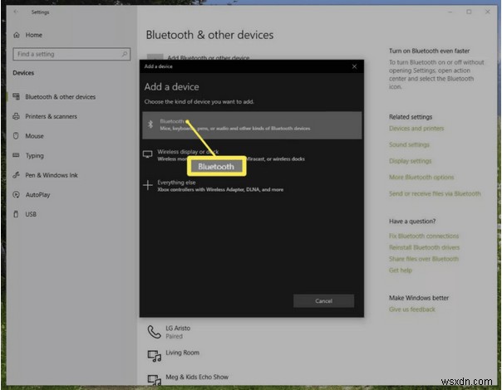The image size is (502, 390).
Task: Click the LG Aristo phone icon
Action: (x=154, y=332)
